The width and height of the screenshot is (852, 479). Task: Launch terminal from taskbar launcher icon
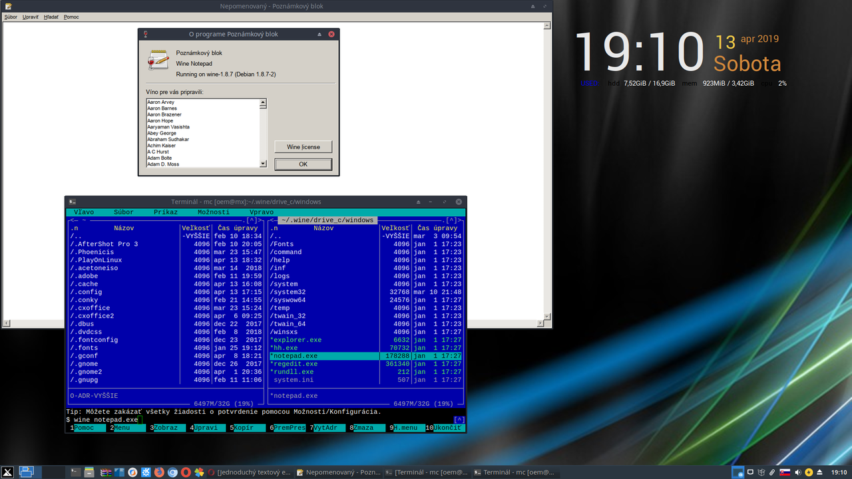tap(75, 472)
